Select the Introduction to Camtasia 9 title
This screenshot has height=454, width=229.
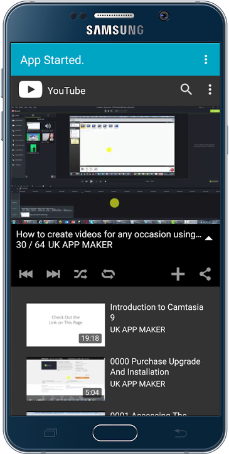(157, 312)
